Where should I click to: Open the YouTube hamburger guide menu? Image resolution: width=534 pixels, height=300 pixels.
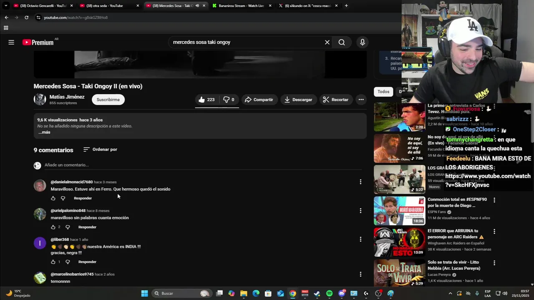click(x=11, y=42)
